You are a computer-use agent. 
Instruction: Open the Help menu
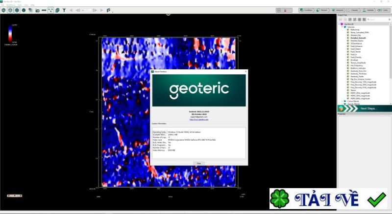click(32, 5)
